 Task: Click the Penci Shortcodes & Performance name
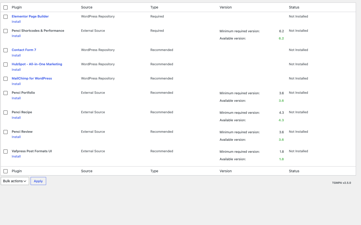point(38,30)
